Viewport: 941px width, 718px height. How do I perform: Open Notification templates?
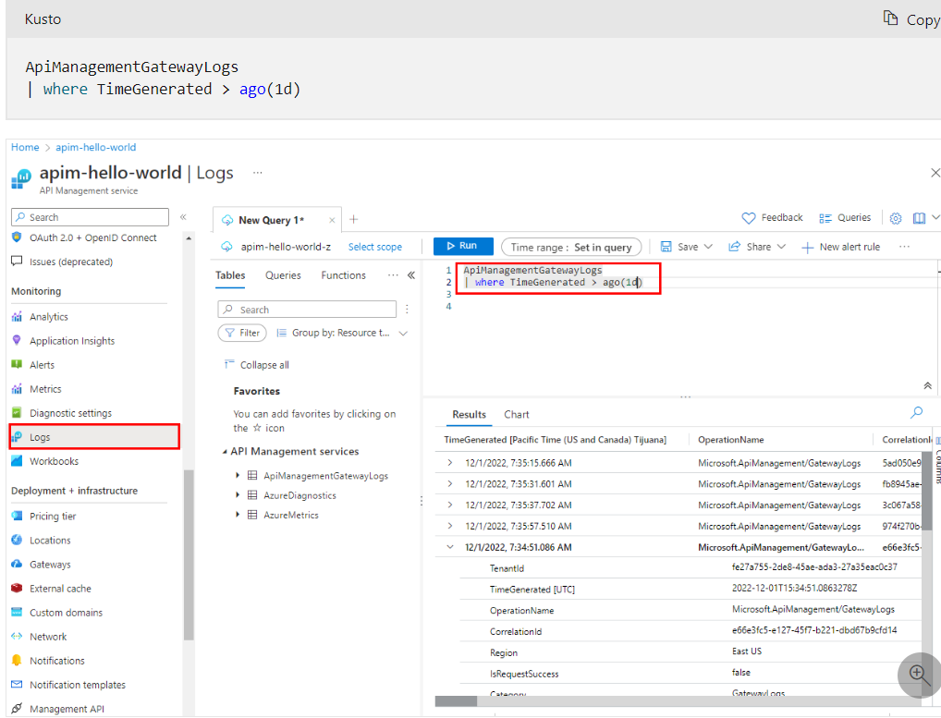tap(78, 685)
